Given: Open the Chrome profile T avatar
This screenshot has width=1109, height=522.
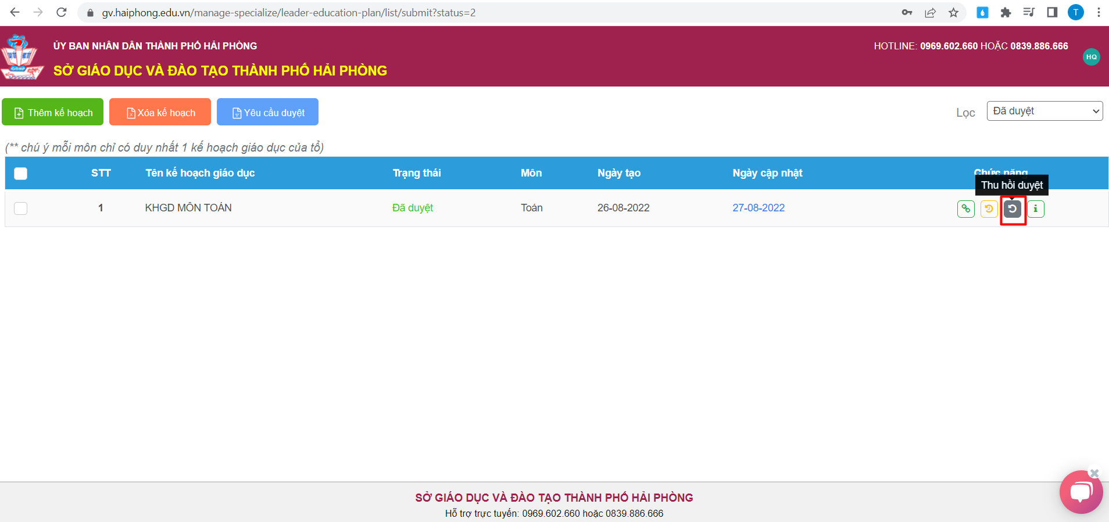Looking at the screenshot, I should coord(1076,12).
